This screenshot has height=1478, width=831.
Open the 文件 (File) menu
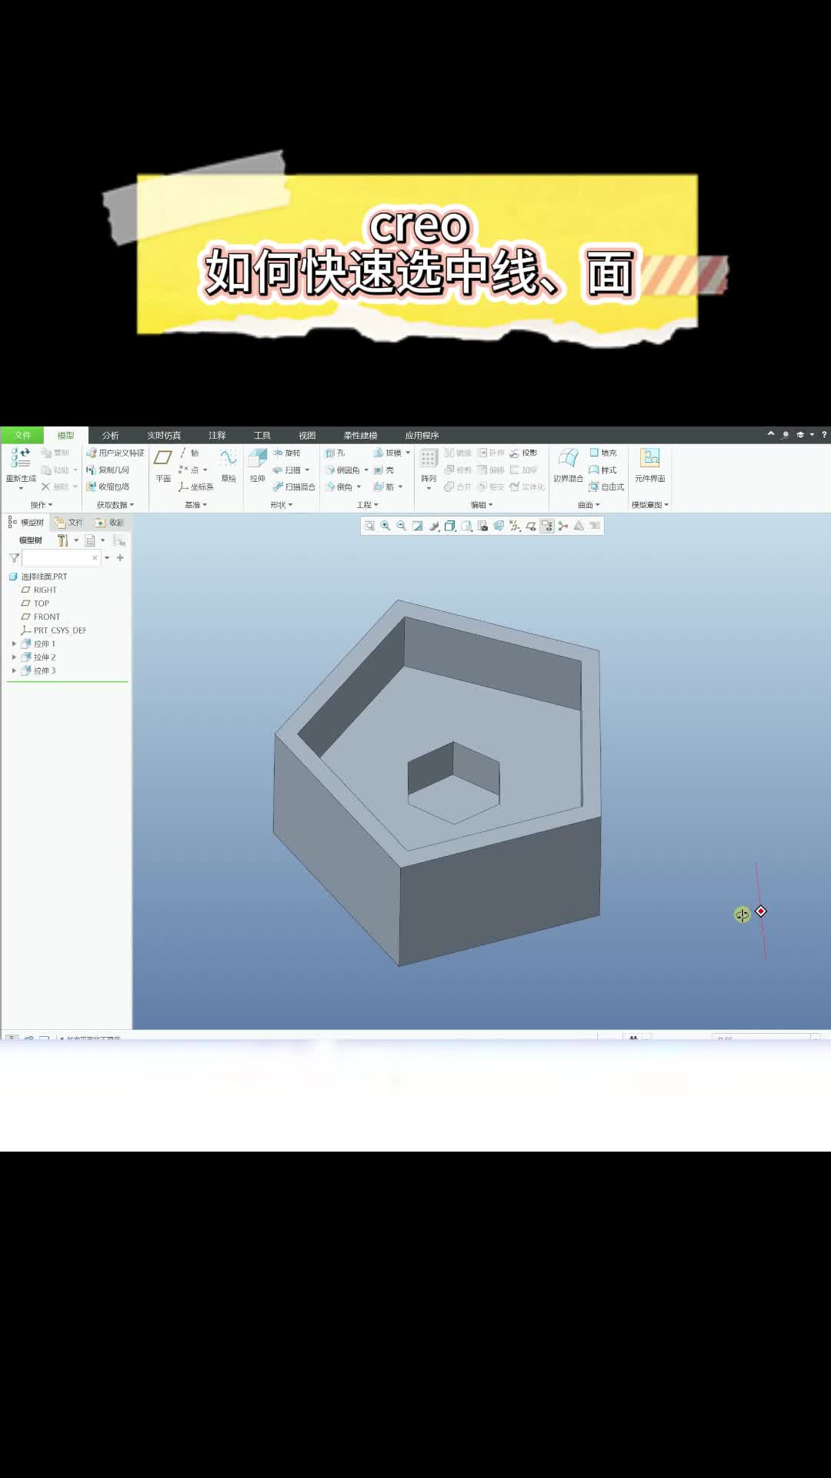(22, 435)
